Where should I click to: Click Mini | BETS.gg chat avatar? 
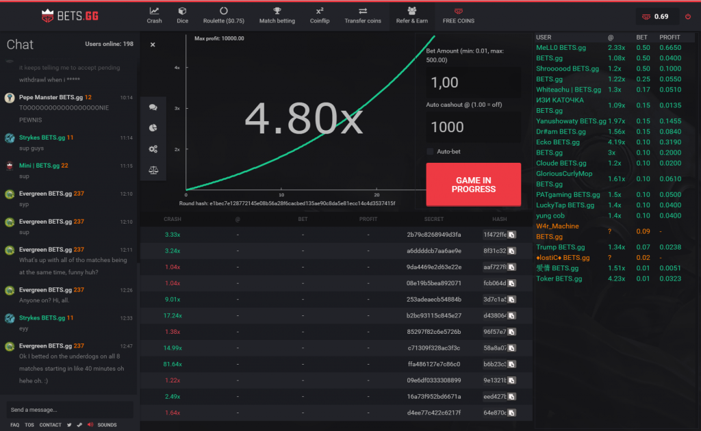[x=10, y=166]
